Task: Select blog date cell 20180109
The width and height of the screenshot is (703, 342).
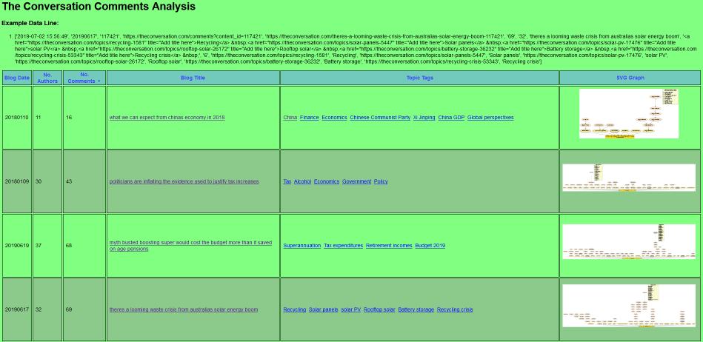Action: pyautogui.click(x=17, y=181)
